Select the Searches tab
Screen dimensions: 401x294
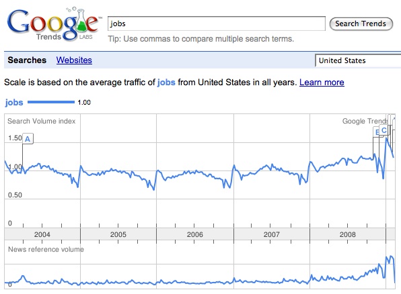(x=27, y=60)
